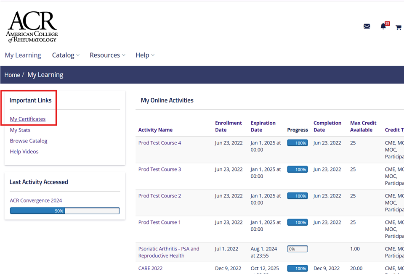Click the Last Activity Accessed heading
This screenshot has height=274, width=404.
click(x=39, y=182)
